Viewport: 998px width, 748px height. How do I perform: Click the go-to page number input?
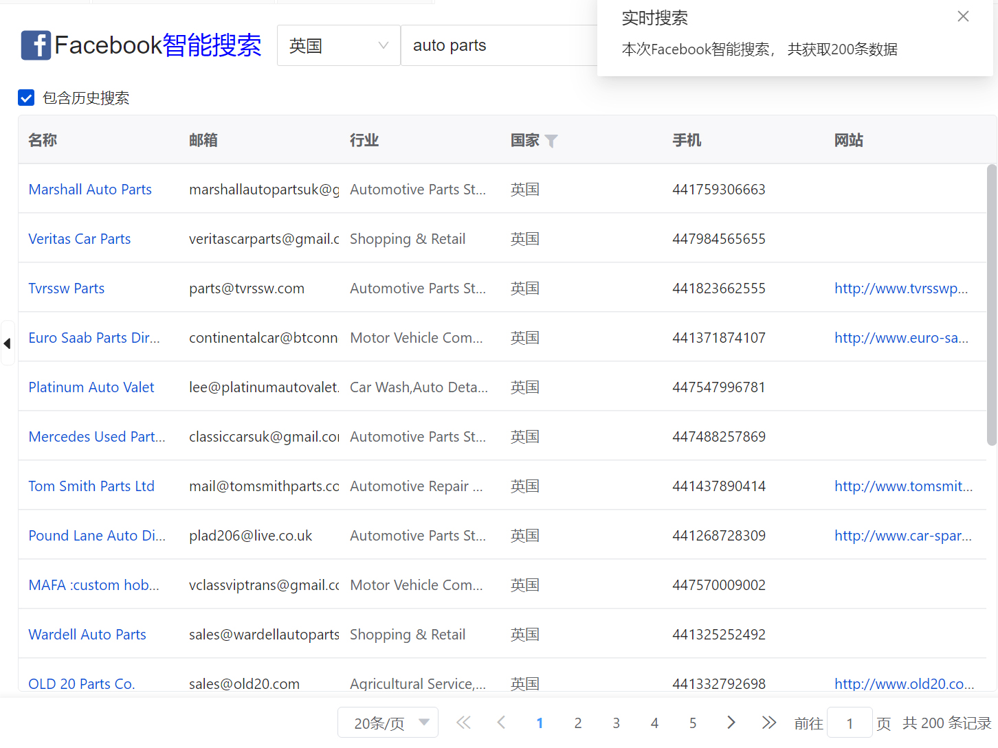click(x=850, y=723)
